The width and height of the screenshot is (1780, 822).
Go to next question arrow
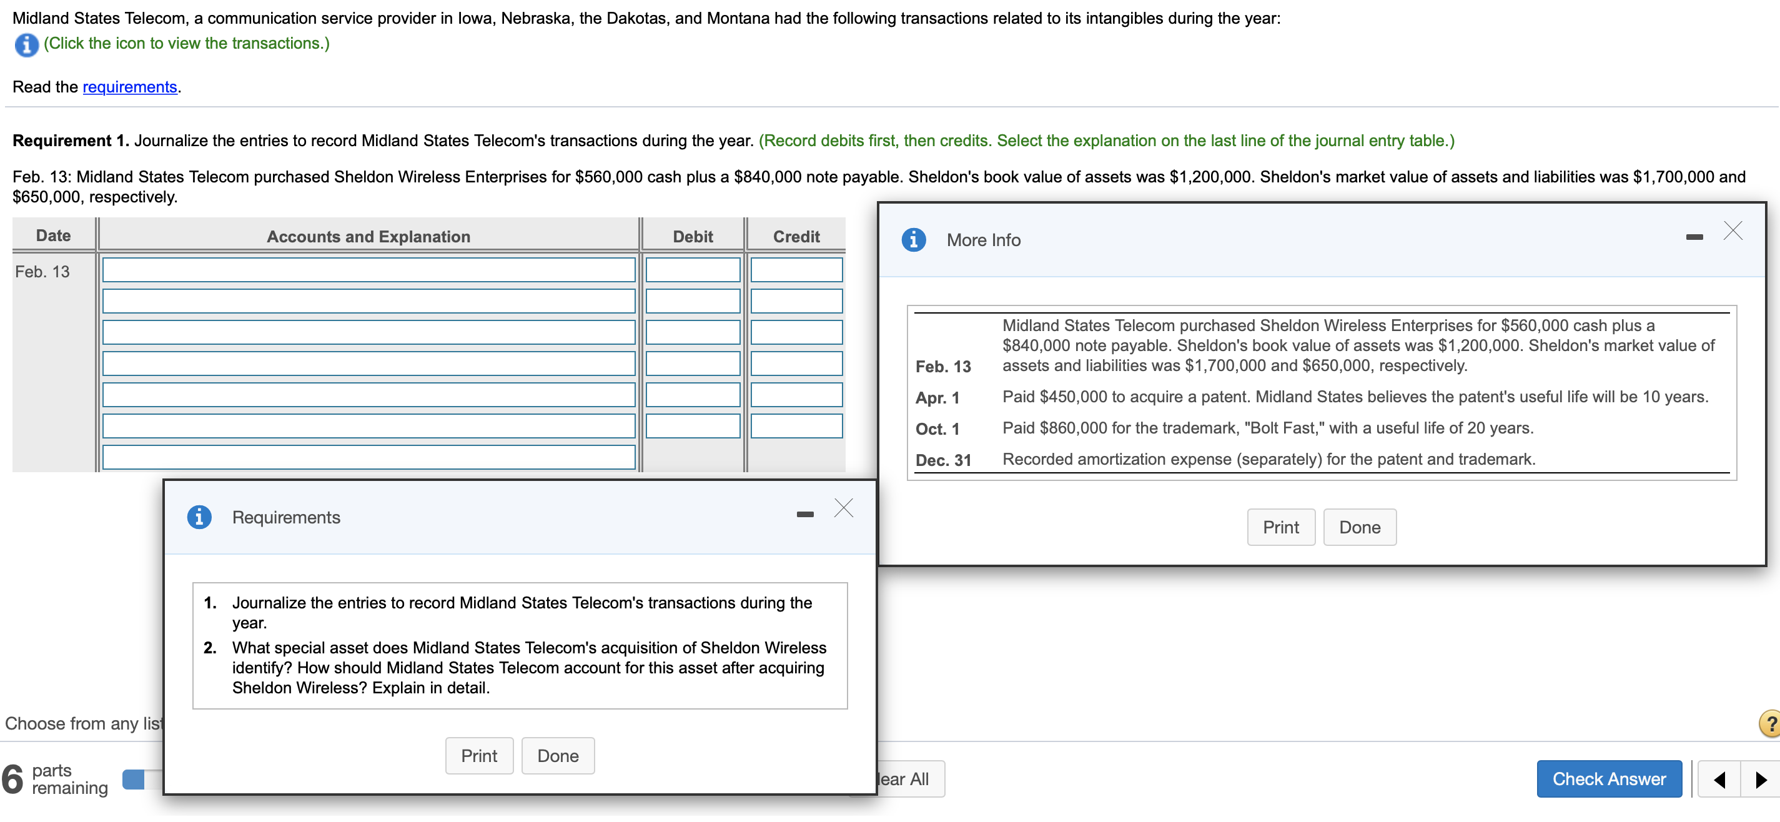point(1761,780)
